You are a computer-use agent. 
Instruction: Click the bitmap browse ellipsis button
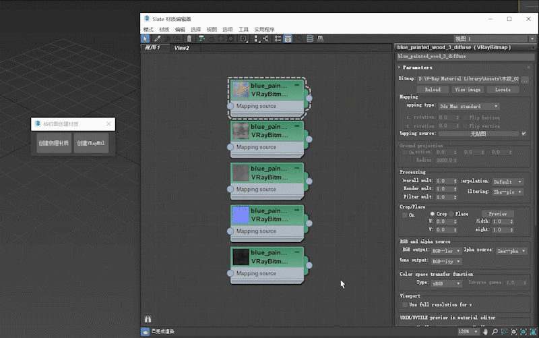525,79
